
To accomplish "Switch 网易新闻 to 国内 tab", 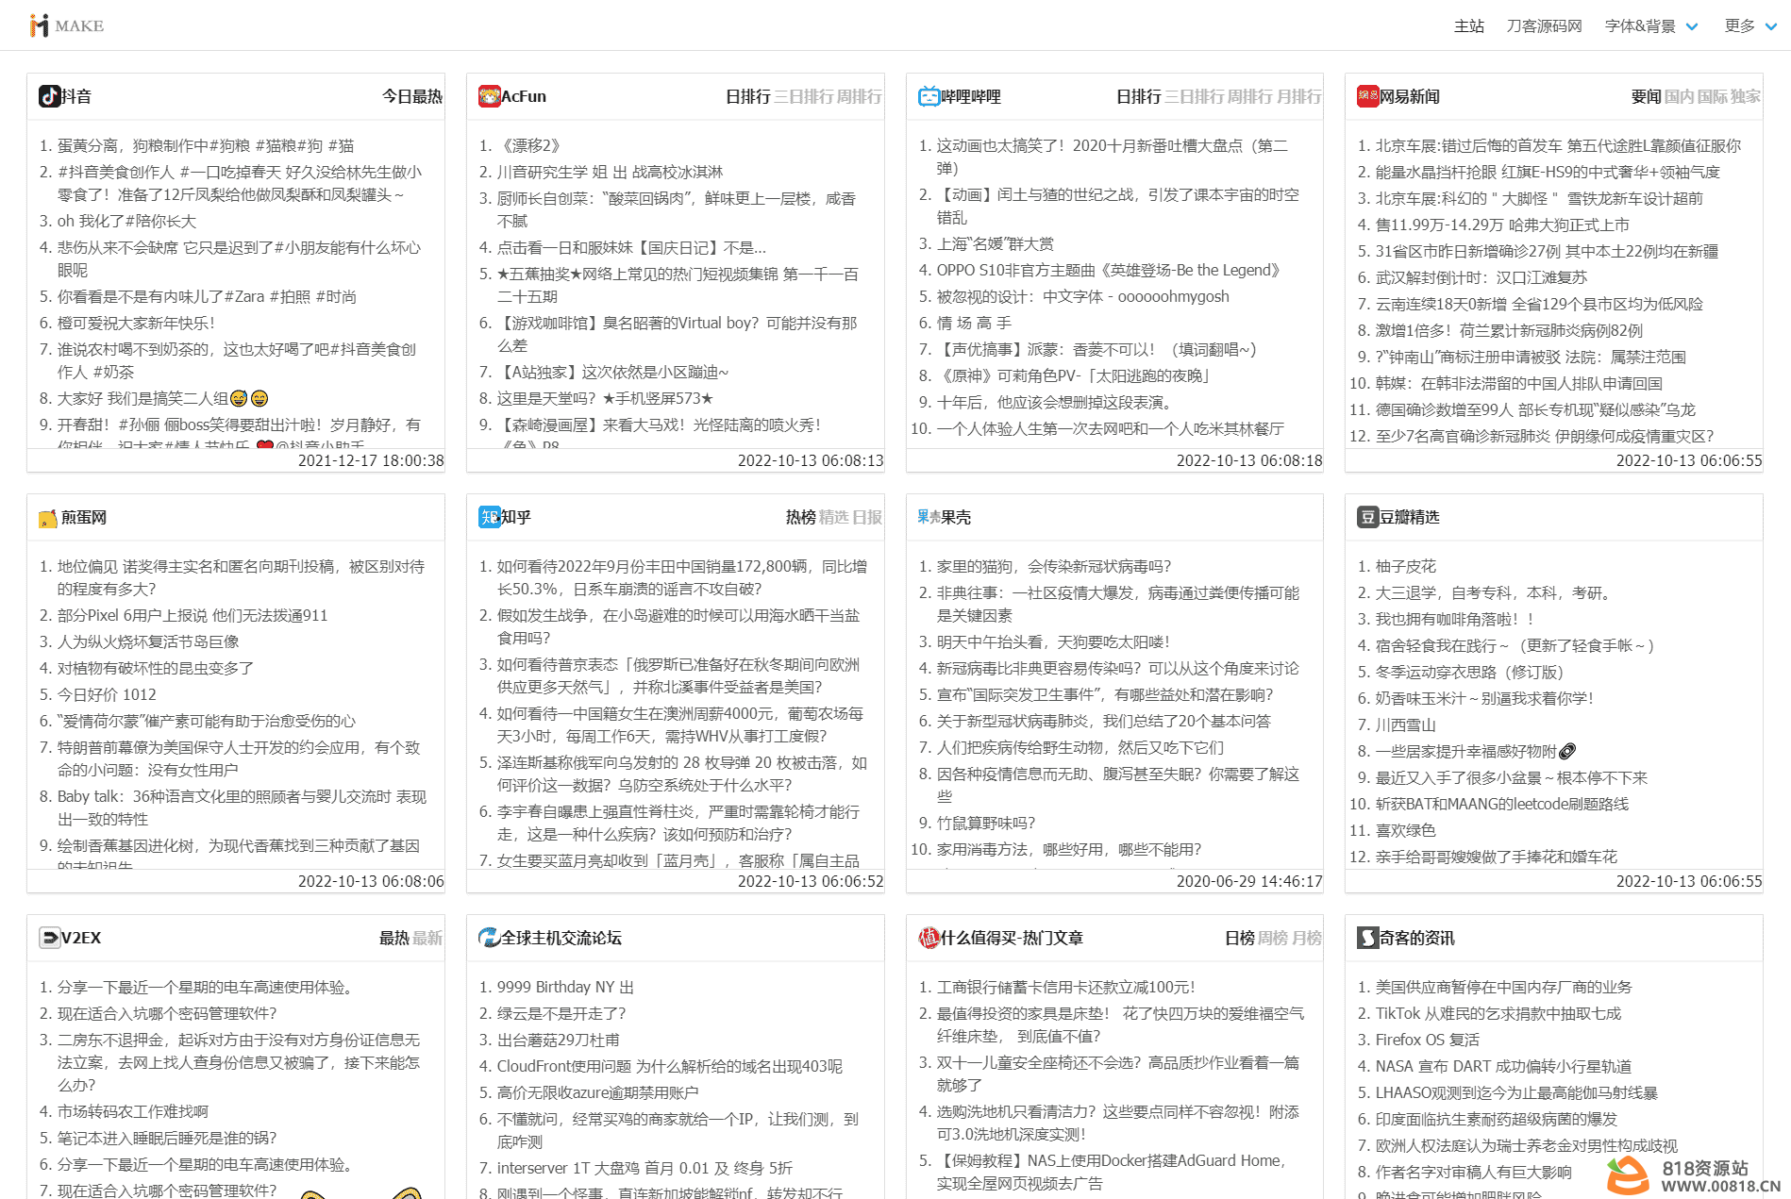I will coord(1680,96).
